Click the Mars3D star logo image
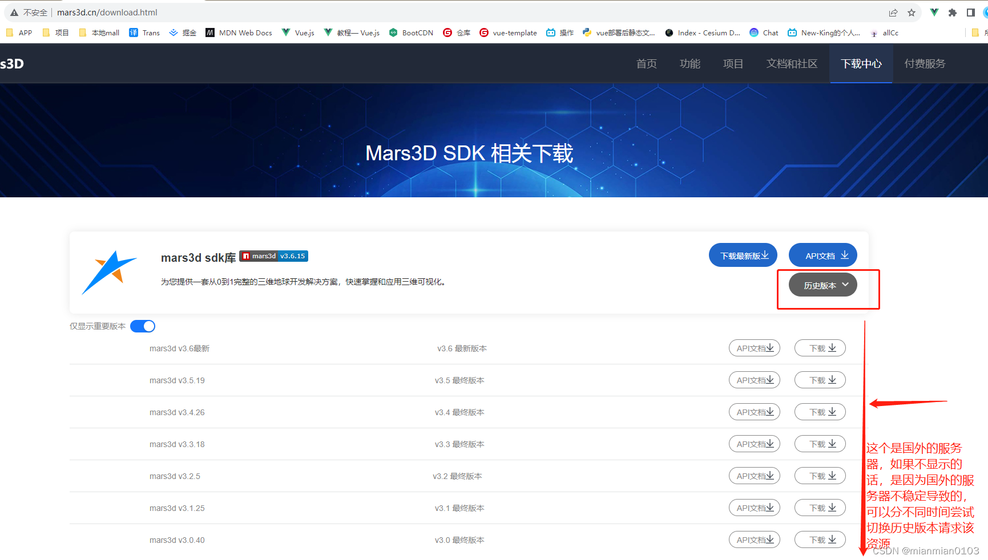 (109, 273)
